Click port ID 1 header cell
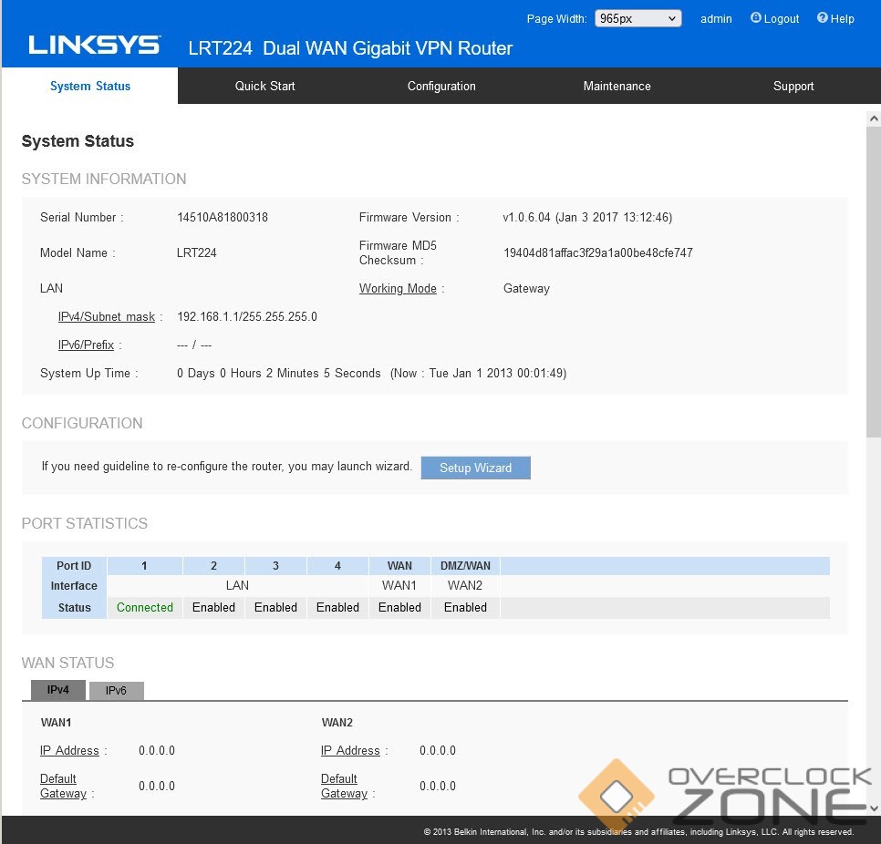The height and width of the screenshot is (844, 881). click(x=144, y=565)
